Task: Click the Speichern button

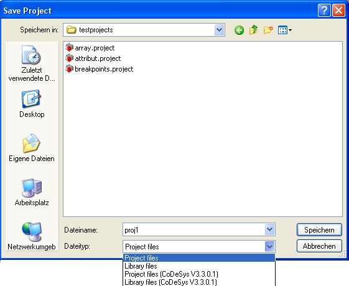Action: (319, 230)
